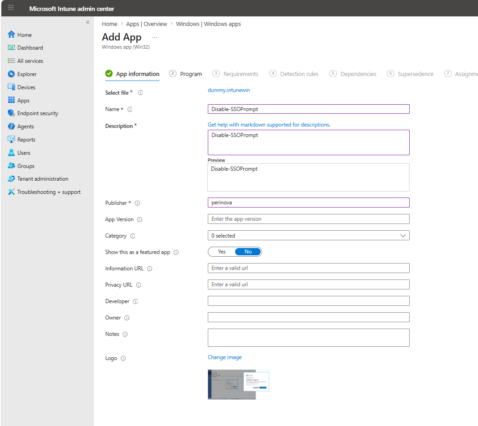Screen dimensions: 478x426
Task: Select No on featured app toggle
Action: click(x=248, y=252)
